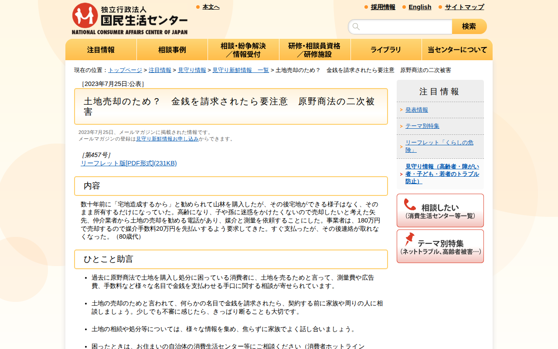Open 研修・相談員資格／研修施設 menu
Viewport: 558px width, 349px height.
pyautogui.click(x=315, y=50)
